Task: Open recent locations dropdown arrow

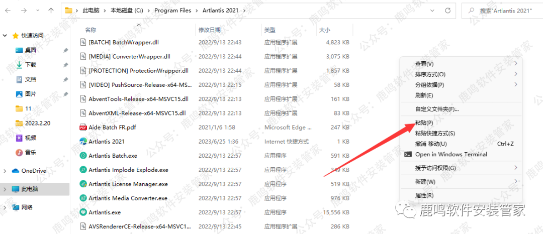Action: point(36,10)
